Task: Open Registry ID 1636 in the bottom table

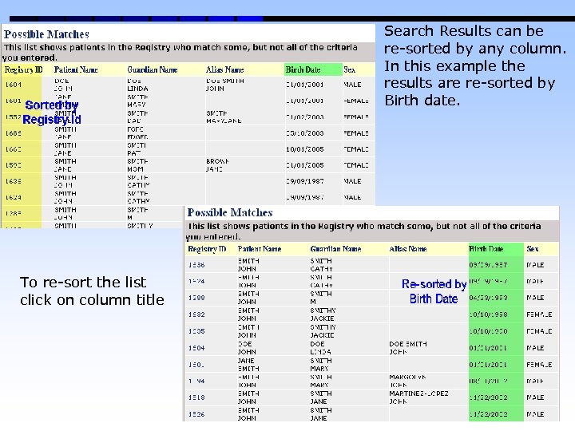Action: [196, 265]
